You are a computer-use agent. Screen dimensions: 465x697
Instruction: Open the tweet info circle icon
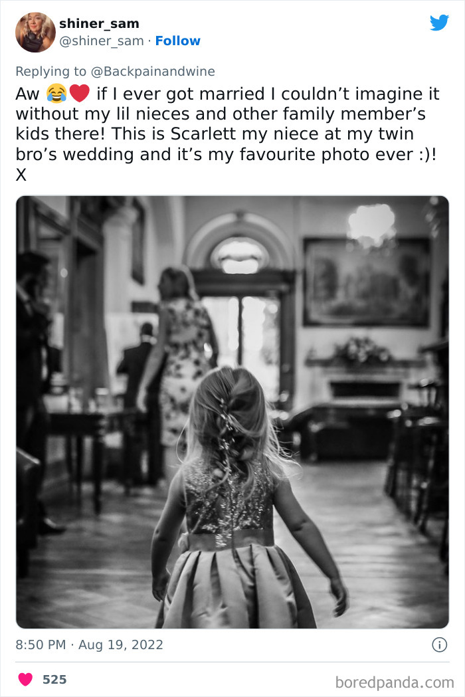[440, 645]
